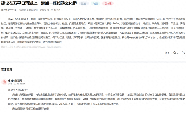Click the favorite count 0
The height and width of the screenshot is (113, 186).
click(178, 53)
